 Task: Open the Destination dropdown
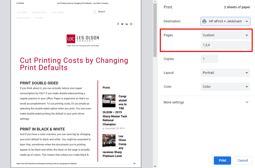pyautogui.click(x=225, y=21)
